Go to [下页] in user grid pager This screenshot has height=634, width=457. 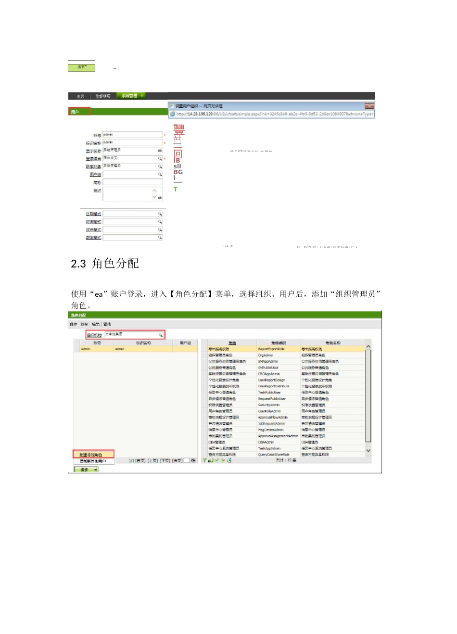[x=165, y=461]
